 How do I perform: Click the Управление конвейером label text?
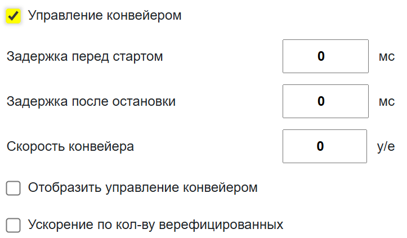[x=105, y=16]
